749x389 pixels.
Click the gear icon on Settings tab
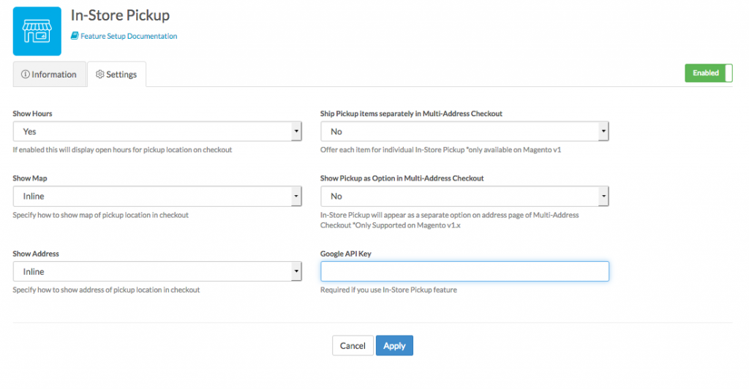tap(100, 75)
